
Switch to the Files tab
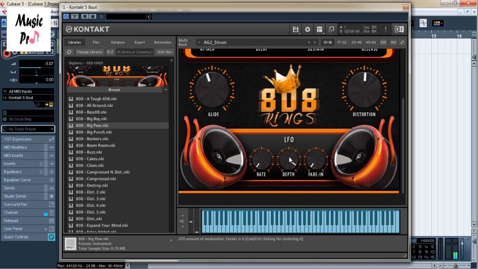[96, 43]
